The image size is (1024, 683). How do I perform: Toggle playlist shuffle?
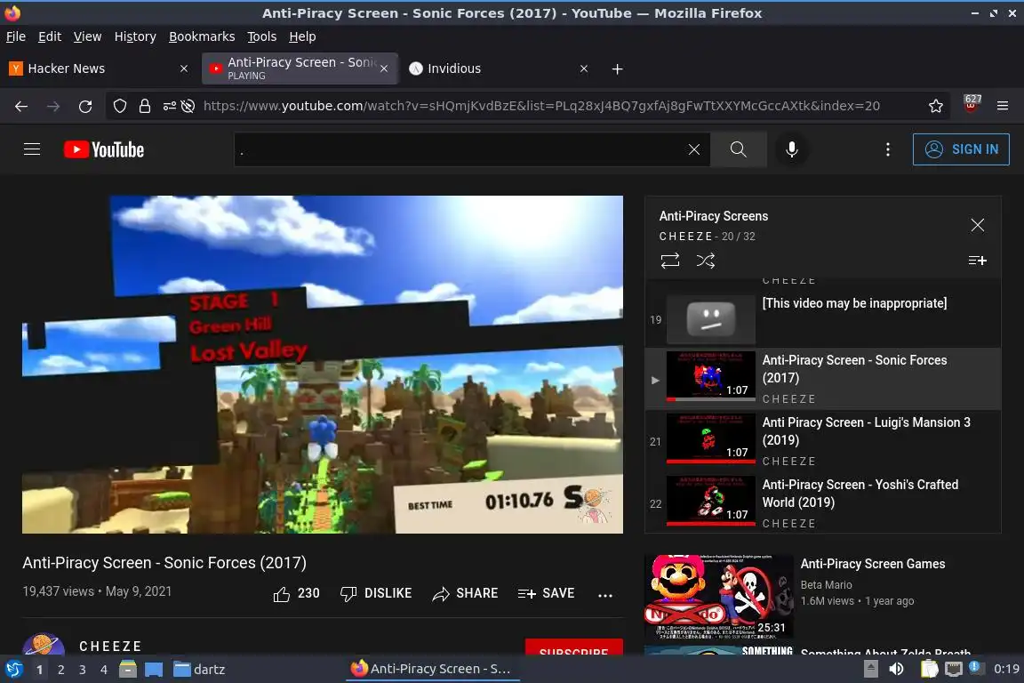tap(705, 261)
